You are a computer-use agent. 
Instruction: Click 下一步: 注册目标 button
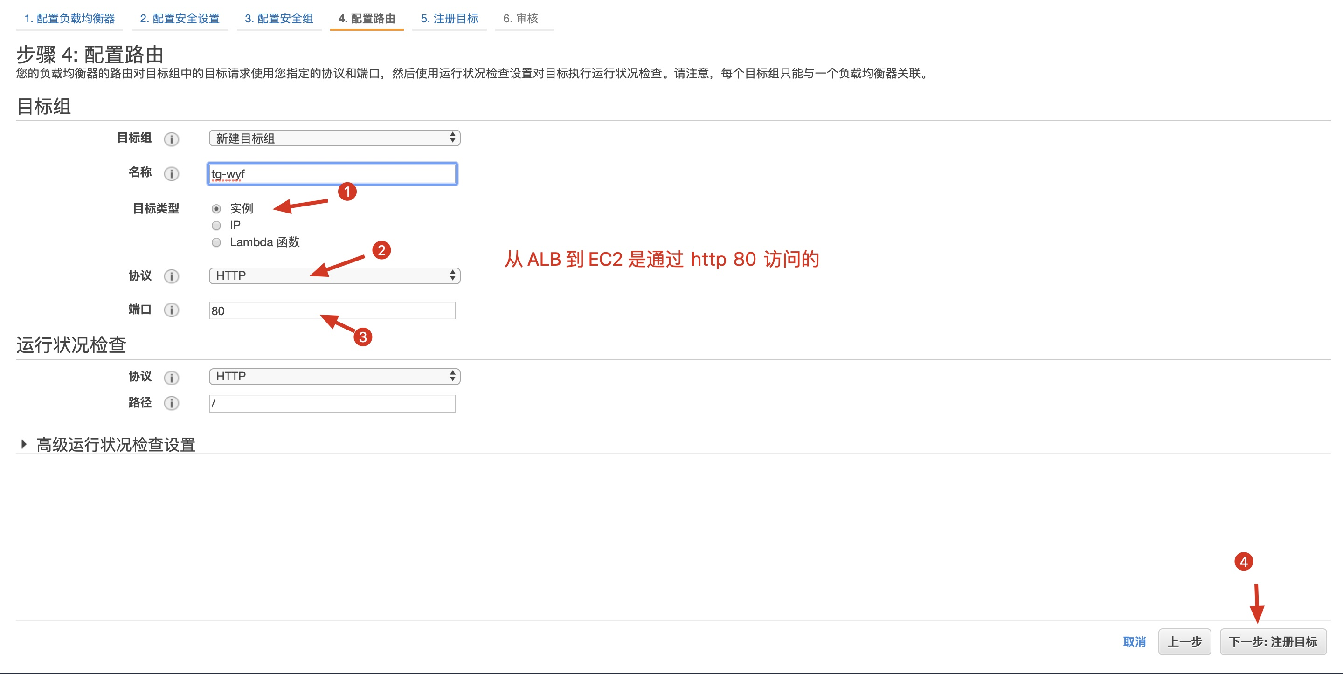tap(1273, 642)
